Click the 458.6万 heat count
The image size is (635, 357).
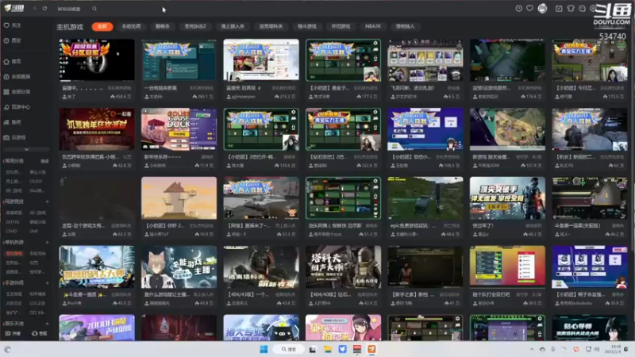click(121, 97)
